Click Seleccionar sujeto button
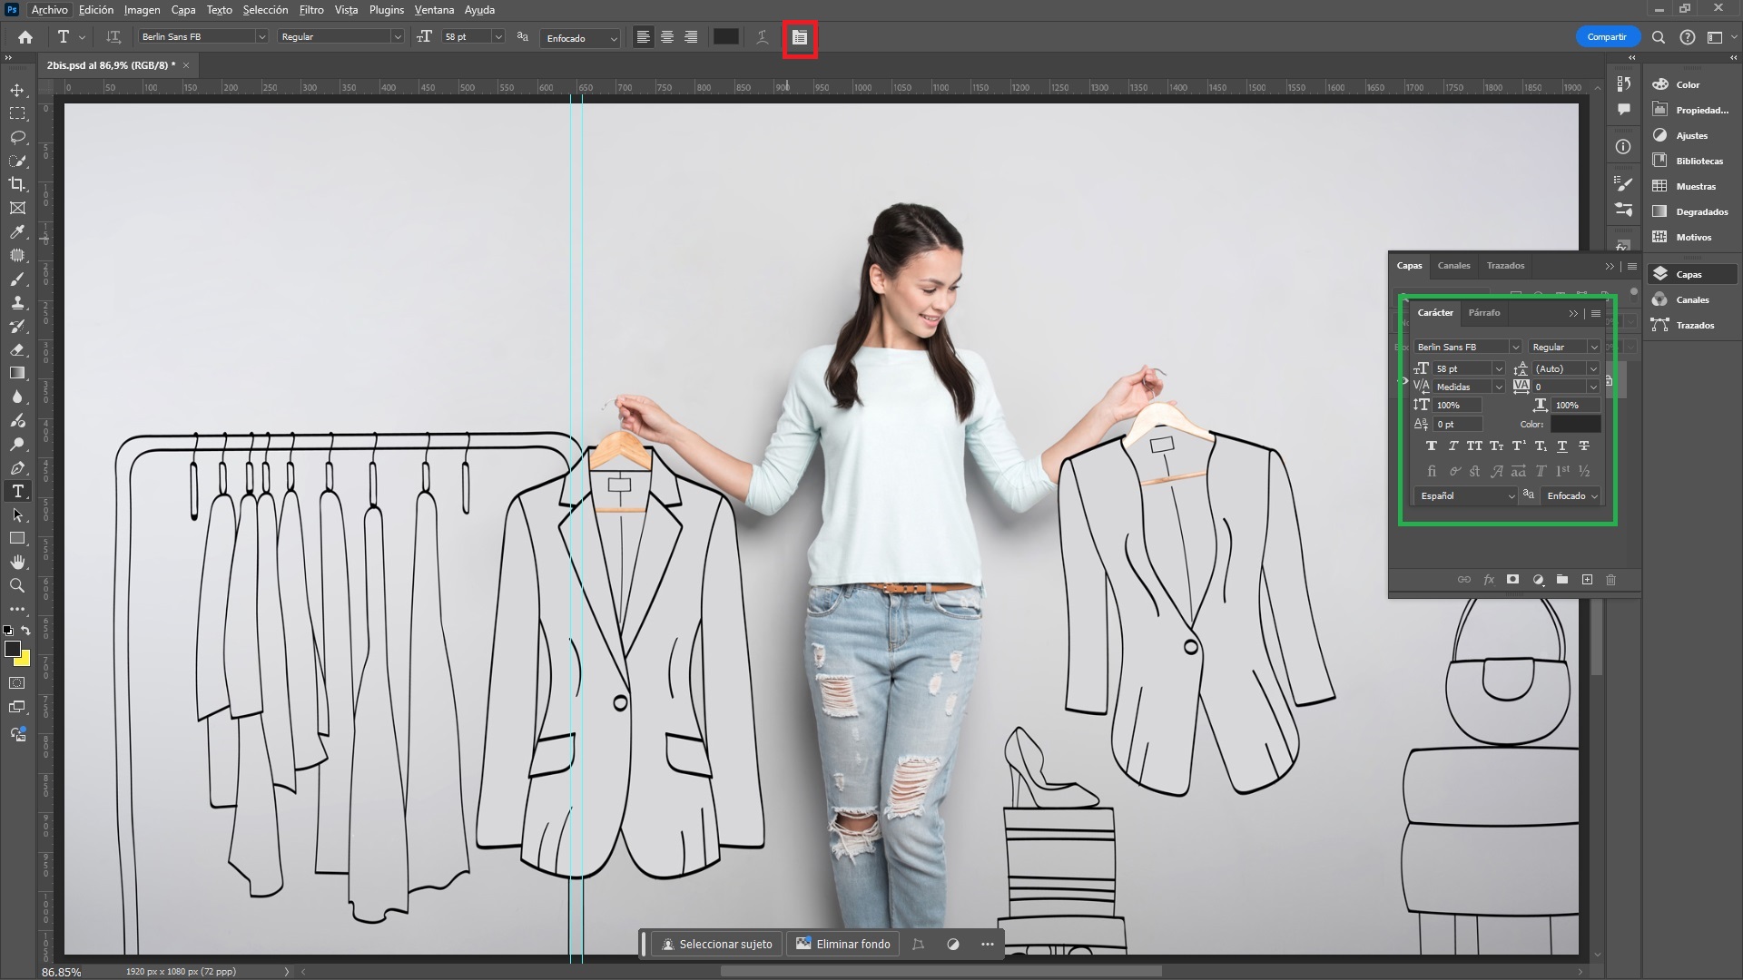This screenshot has width=1743, height=980. coord(717,945)
